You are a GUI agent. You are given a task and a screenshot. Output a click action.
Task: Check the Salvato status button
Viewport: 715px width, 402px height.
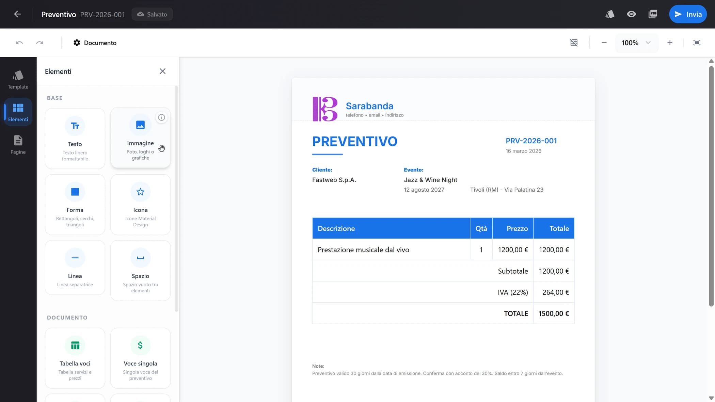pos(152,14)
